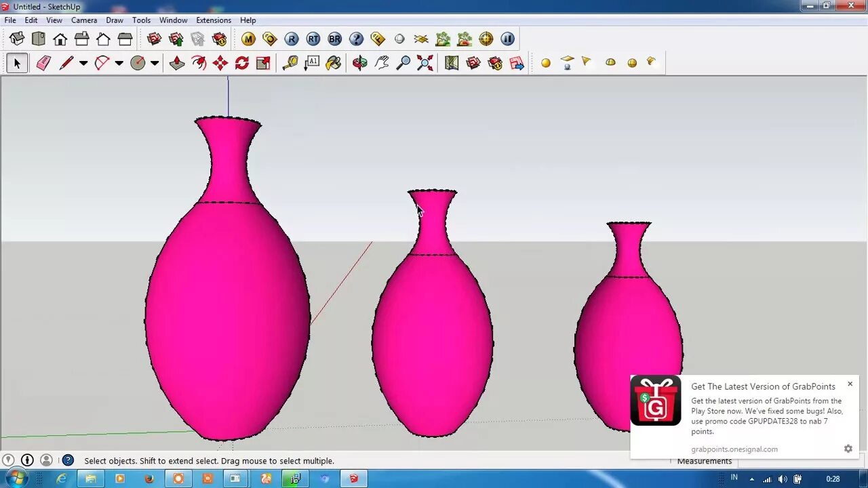Click the gold M extension button

click(x=248, y=39)
